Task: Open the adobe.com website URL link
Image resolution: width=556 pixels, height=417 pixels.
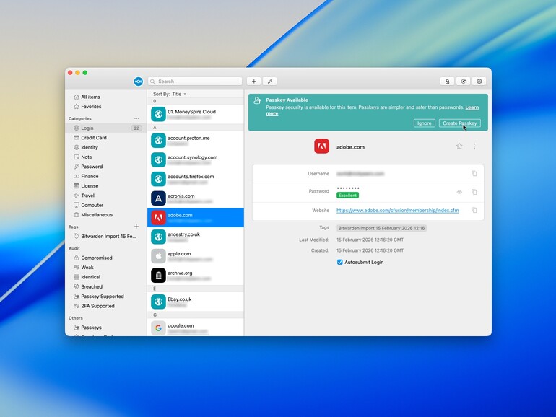Action: point(397,211)
